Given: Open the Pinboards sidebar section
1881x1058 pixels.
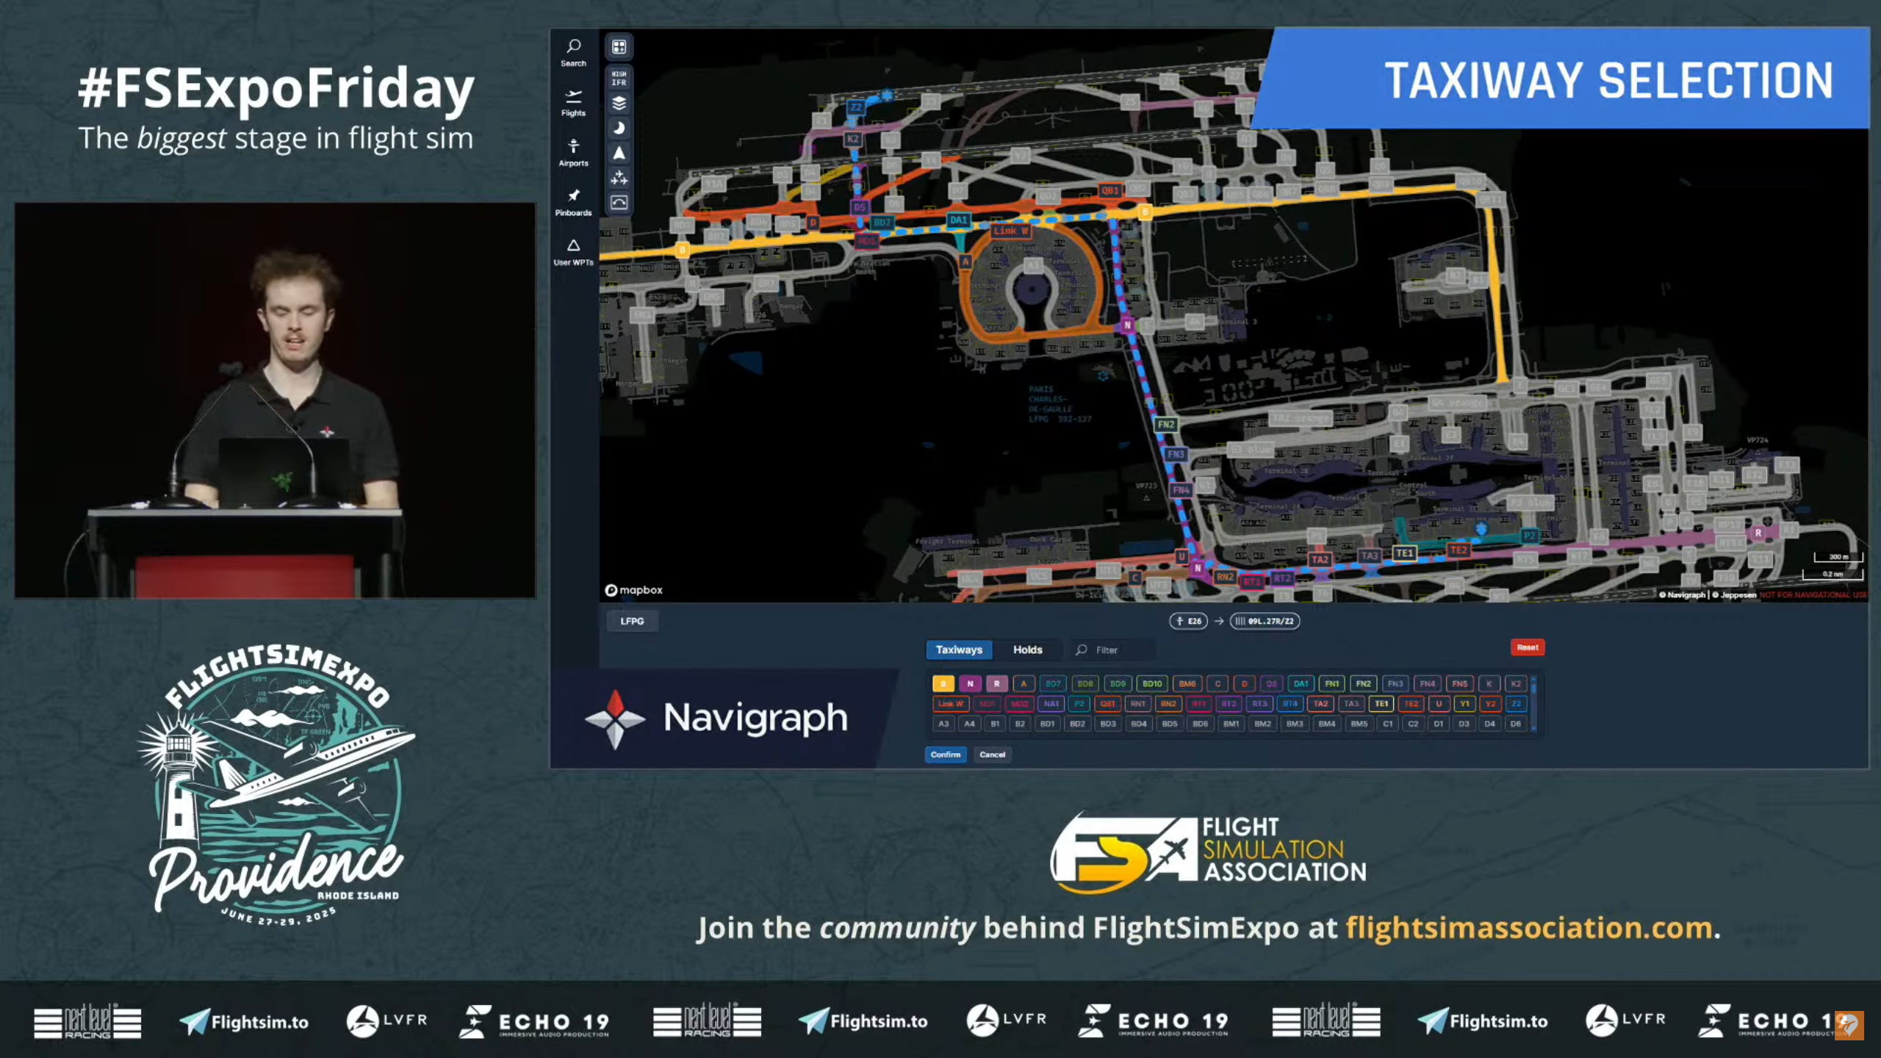Looking at the screenshot, I should 573,202.
